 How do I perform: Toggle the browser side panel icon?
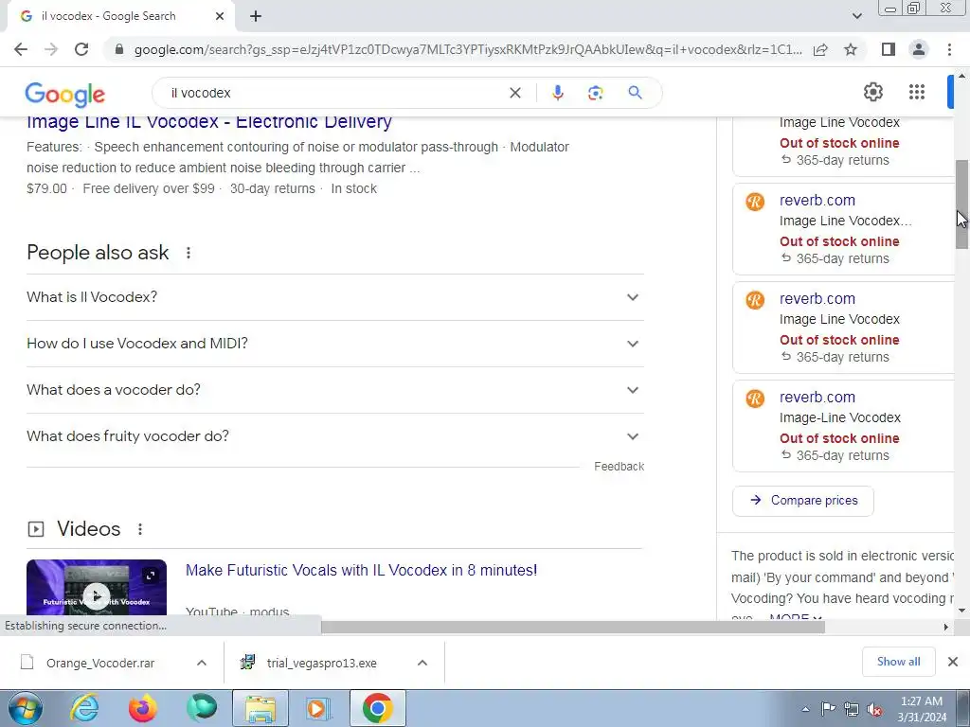coord(889,49)
